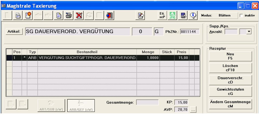Click the list search magnifier icon

(x=183, y=16)
